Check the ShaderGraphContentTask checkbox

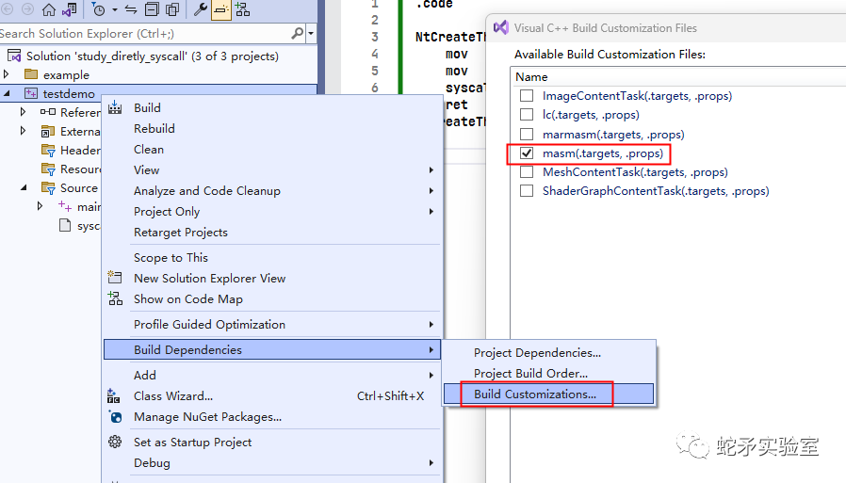click(527, 191)
